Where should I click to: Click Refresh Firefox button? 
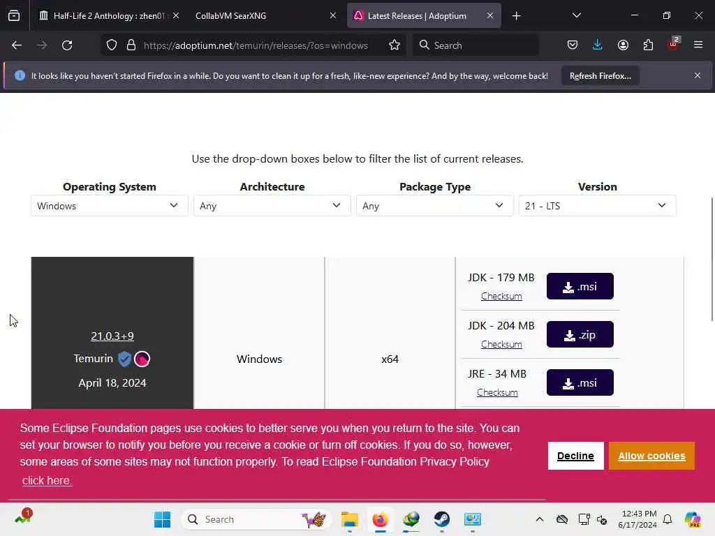(600, 75)
